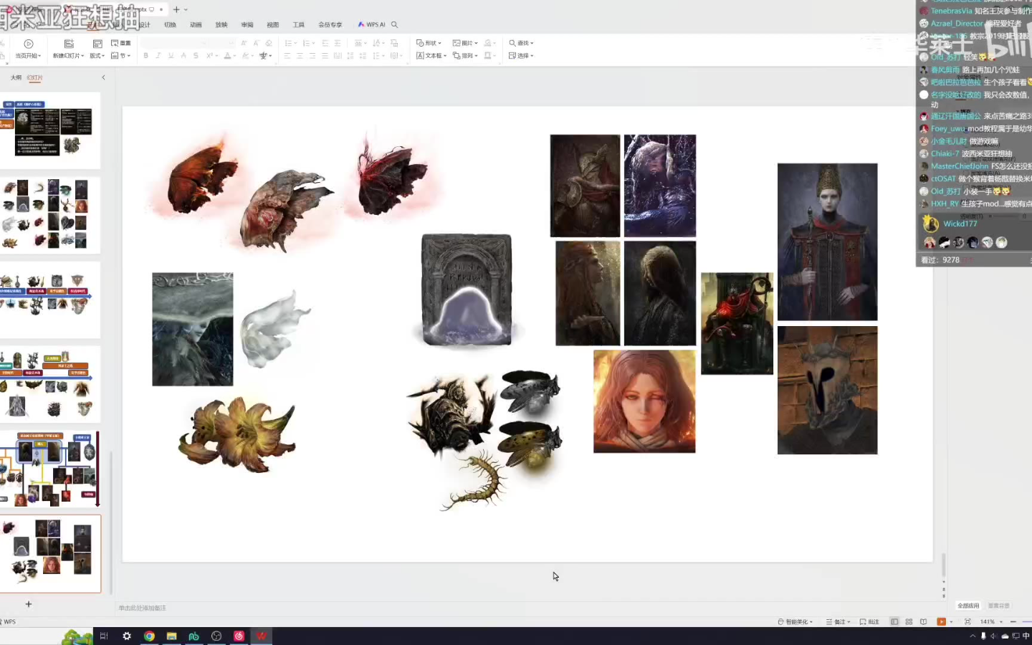Image resolution: width=1032 pixels, height=645 pixels.
Task: Align text left in ribbon
Action: pyautogui.click(x=287, y=56)
